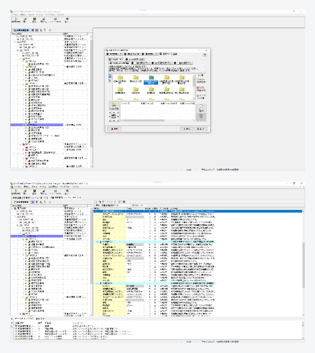
Task: Switch to the second tab of the bottom message panel
Action: (x=40, y=319)
